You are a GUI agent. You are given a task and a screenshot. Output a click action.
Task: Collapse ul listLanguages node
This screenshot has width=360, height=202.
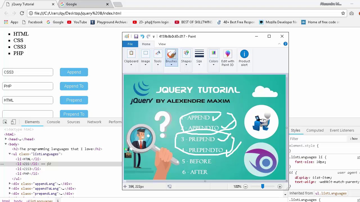pyautogui.click(x=10, y=154)
